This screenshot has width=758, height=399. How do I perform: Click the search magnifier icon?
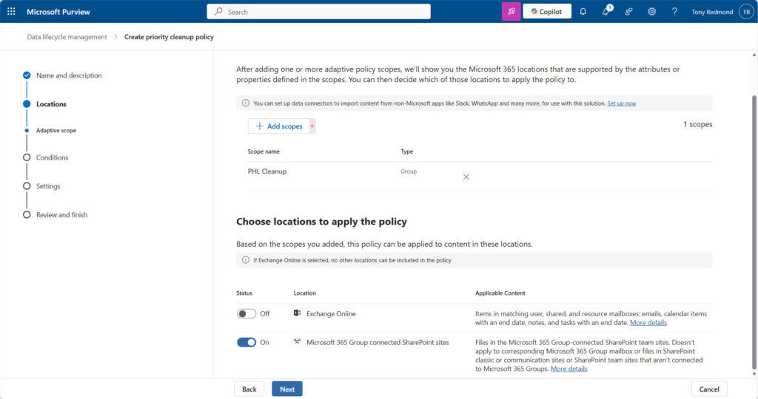click(218, 12)
